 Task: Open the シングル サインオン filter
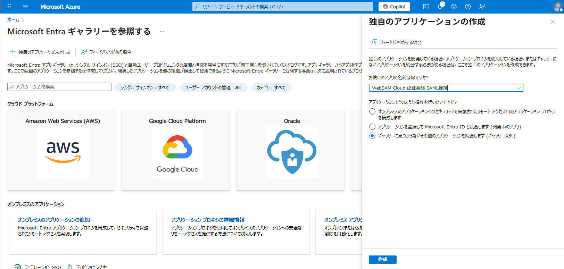[x=145, y=87]
